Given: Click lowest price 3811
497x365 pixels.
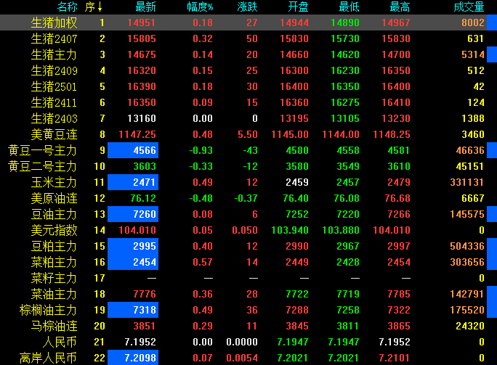Looking at the screenshot, I should (348, 326).
